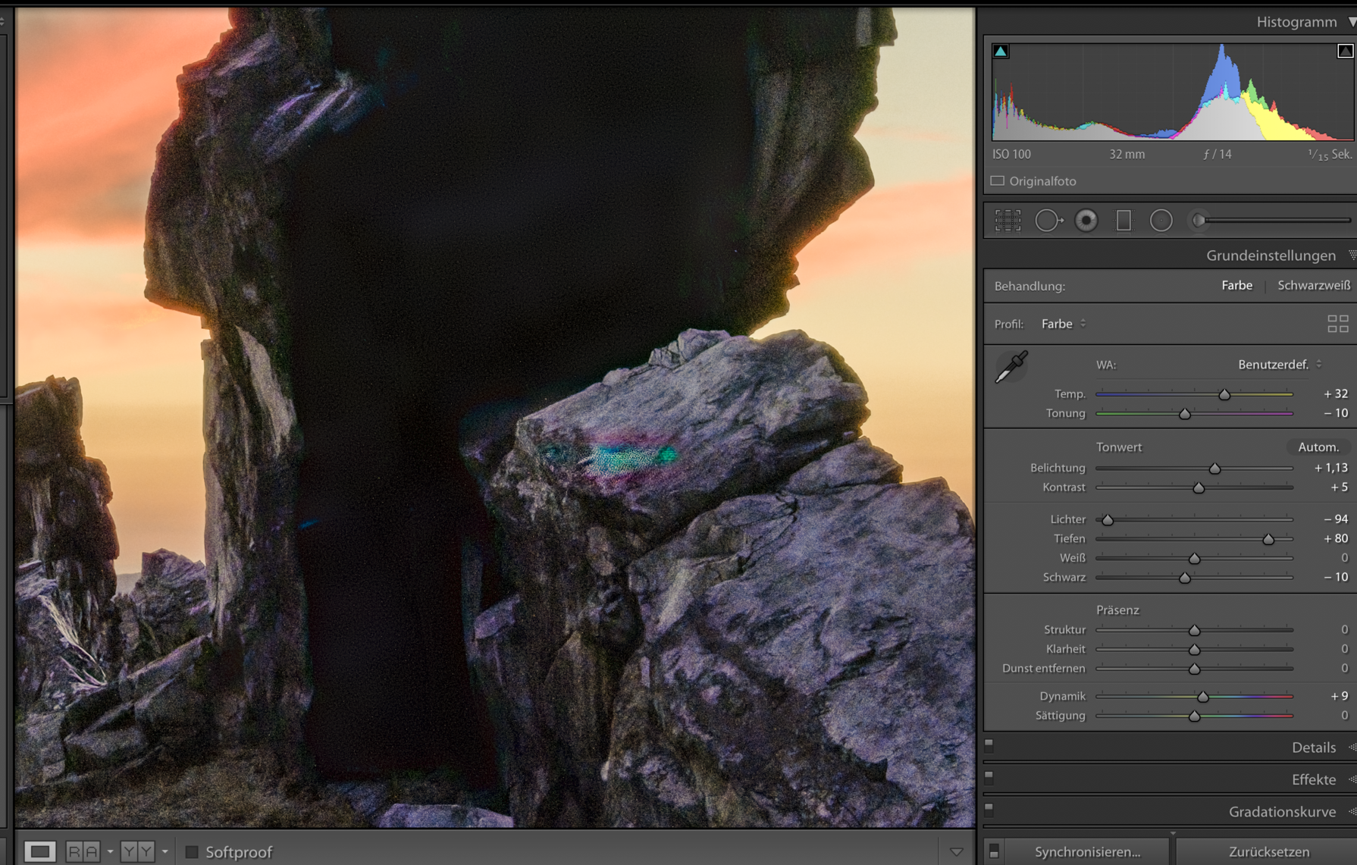Activate the Red Eye Correction tool
This screenshot has width=1357, height=865.
click(x=1086, y=221)
